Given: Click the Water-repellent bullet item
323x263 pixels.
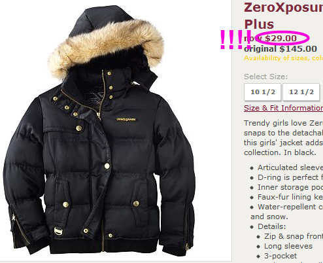Looking at the screenshot, I should [287, 211].
